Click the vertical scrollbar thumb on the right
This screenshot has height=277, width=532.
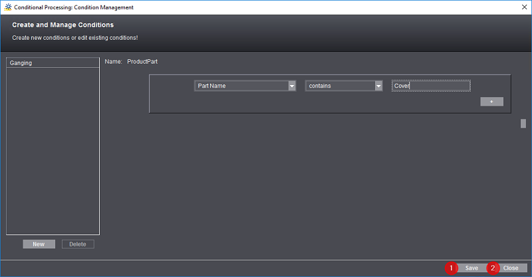tap(523, 123)
